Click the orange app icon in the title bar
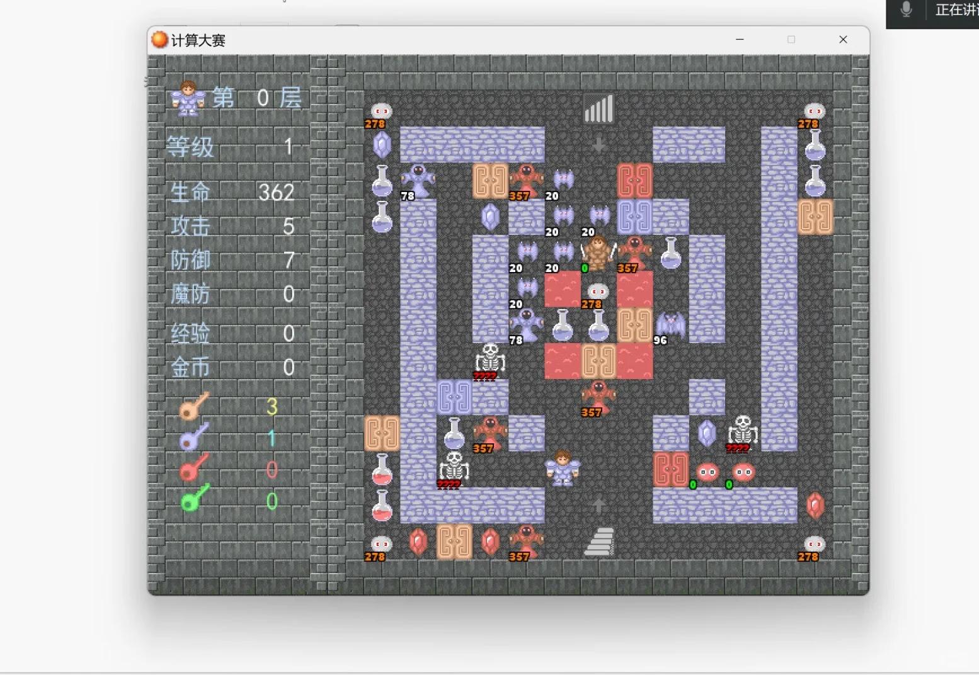 159,40
